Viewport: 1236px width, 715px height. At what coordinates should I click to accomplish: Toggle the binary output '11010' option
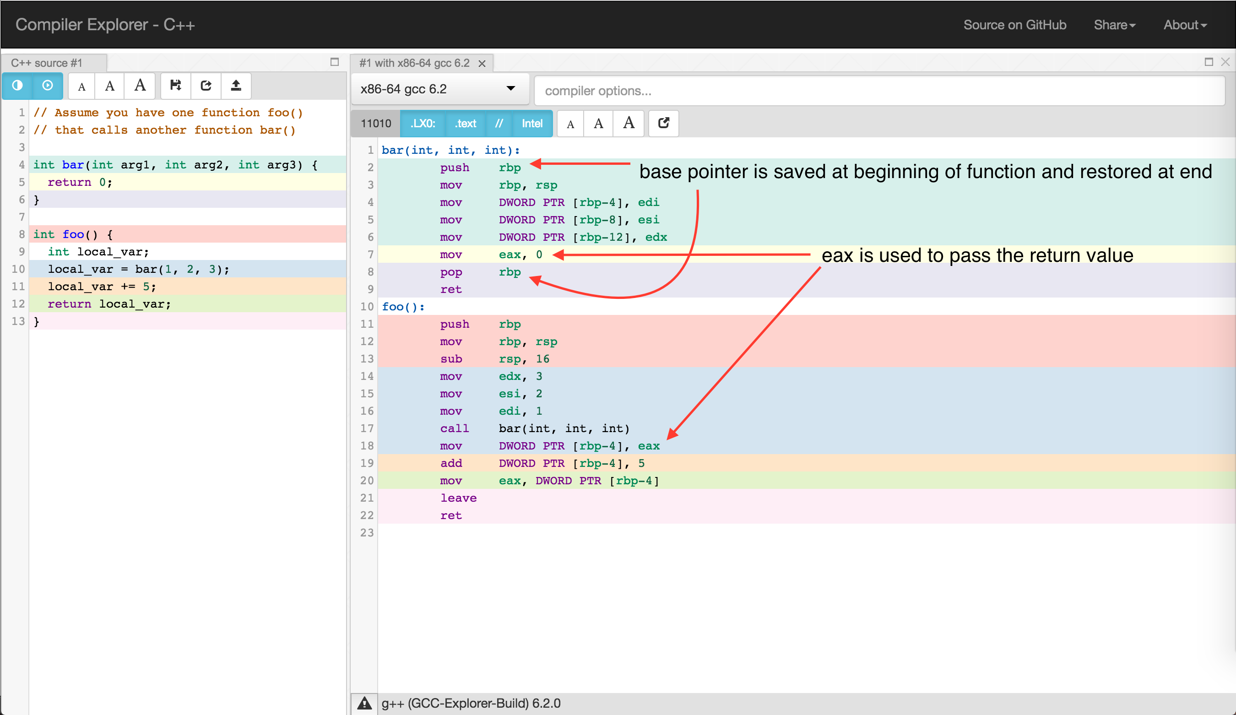[375, 124]
